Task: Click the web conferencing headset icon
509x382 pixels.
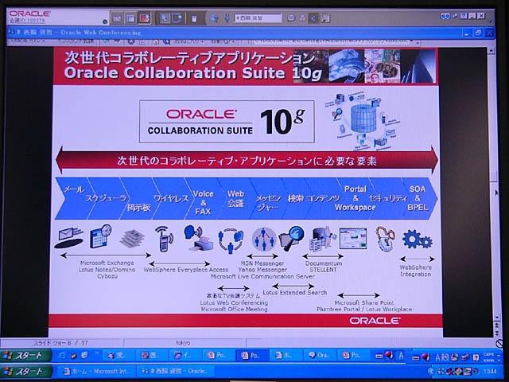Action: [230, 239]
